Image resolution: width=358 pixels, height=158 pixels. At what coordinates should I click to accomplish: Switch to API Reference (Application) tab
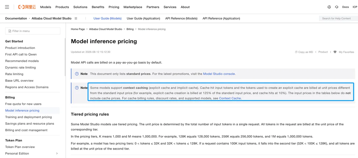point(221,18)
